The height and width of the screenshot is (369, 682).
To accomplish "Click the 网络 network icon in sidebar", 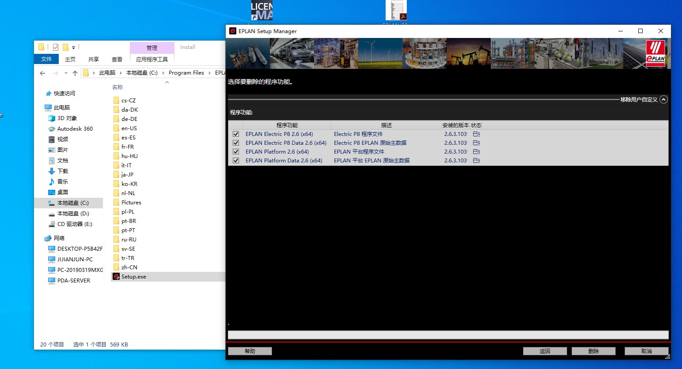I will [48, 238].
